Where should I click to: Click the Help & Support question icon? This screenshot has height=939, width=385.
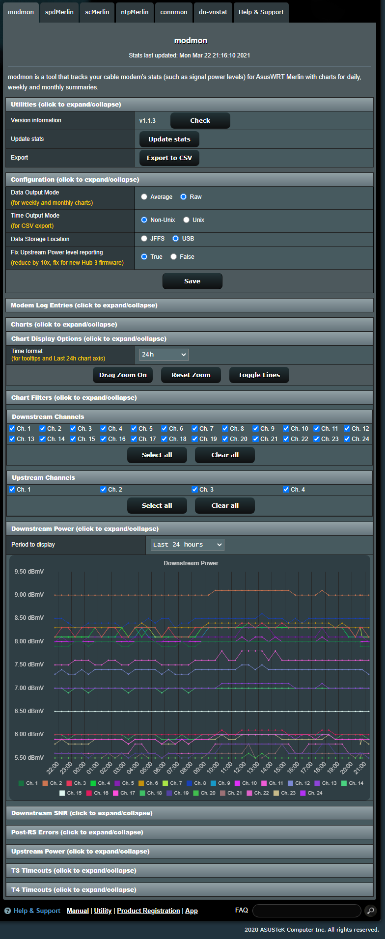7,911
